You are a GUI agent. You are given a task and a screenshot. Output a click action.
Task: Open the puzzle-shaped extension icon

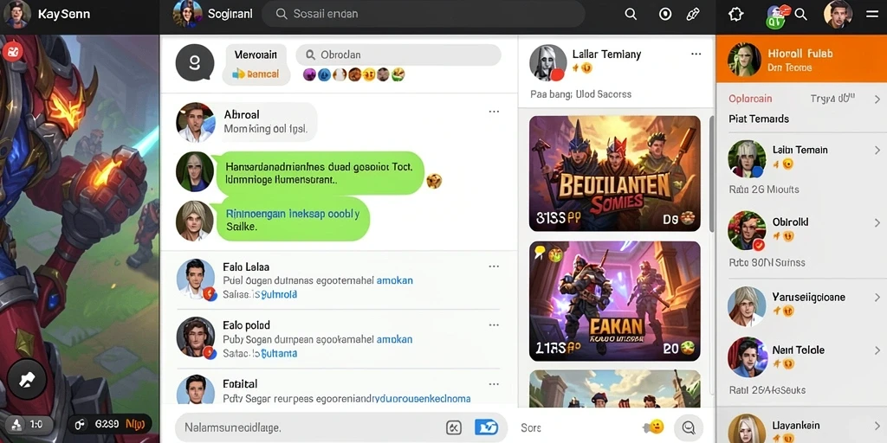pyautogui.click(x=736, y=14)
